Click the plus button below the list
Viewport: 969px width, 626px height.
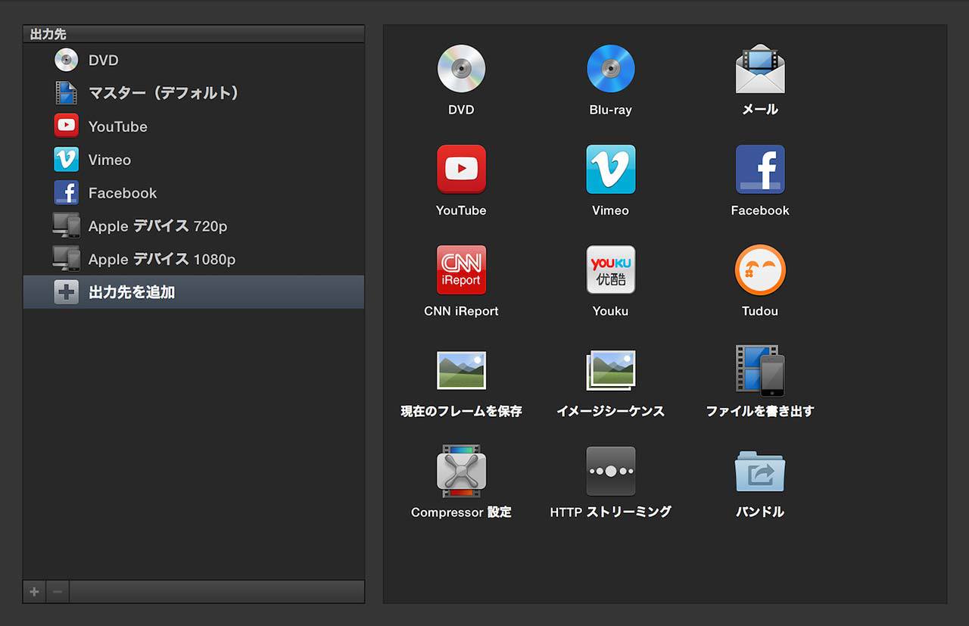coord(34,592)
